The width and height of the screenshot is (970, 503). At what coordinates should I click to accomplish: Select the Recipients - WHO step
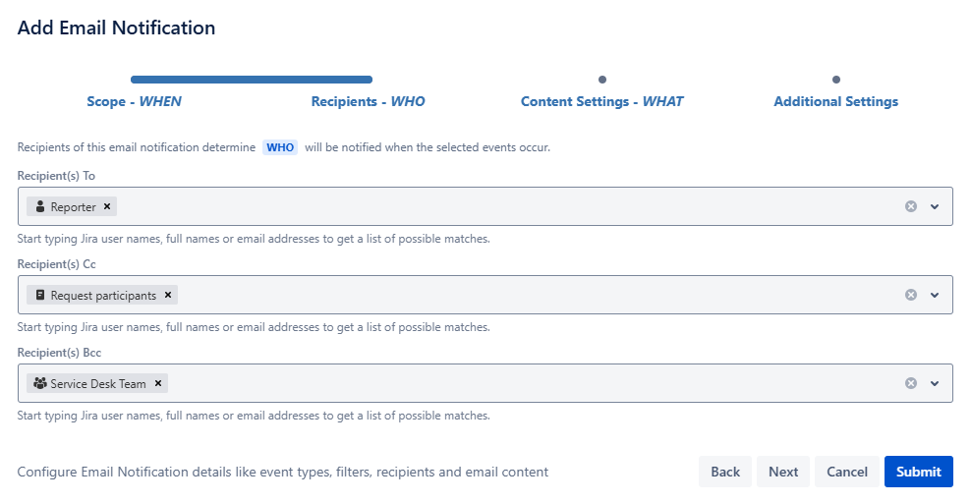point(368,101)
